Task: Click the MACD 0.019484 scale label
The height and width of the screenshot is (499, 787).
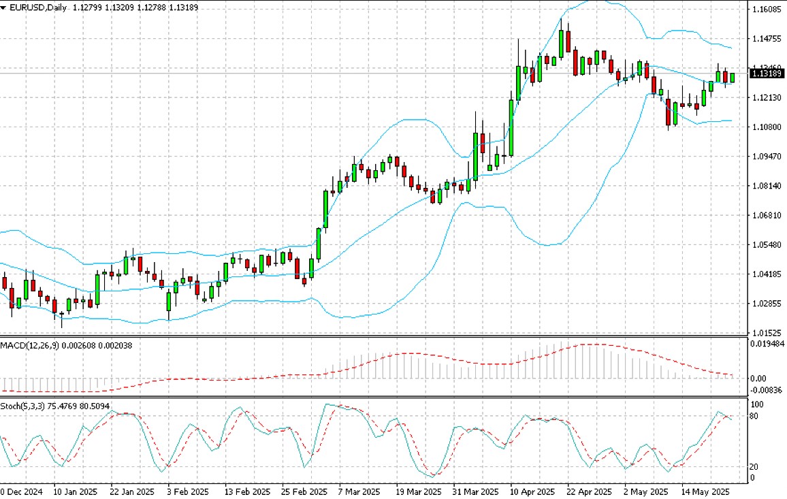Action: click(767, 344)
